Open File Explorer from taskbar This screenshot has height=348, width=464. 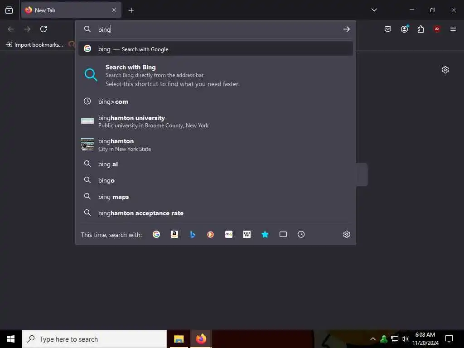click(x=179, y=339)
